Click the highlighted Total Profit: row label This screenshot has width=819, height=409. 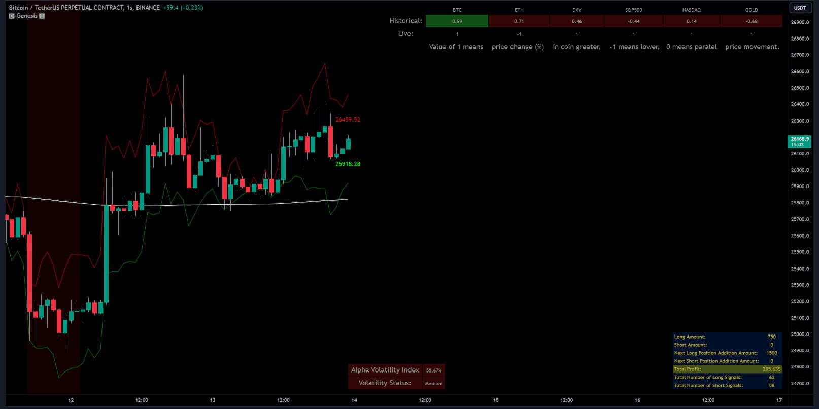pos(688,369)
